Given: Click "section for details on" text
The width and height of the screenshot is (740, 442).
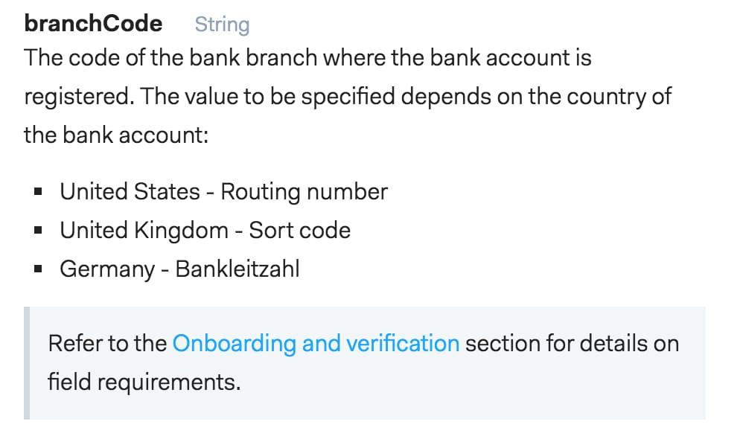Looking at the screenshot, I should pos(572,344).
